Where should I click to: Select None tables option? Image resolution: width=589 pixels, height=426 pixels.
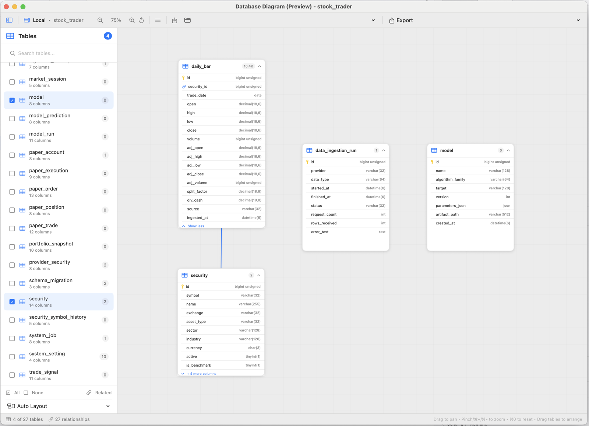coord(33,393)
